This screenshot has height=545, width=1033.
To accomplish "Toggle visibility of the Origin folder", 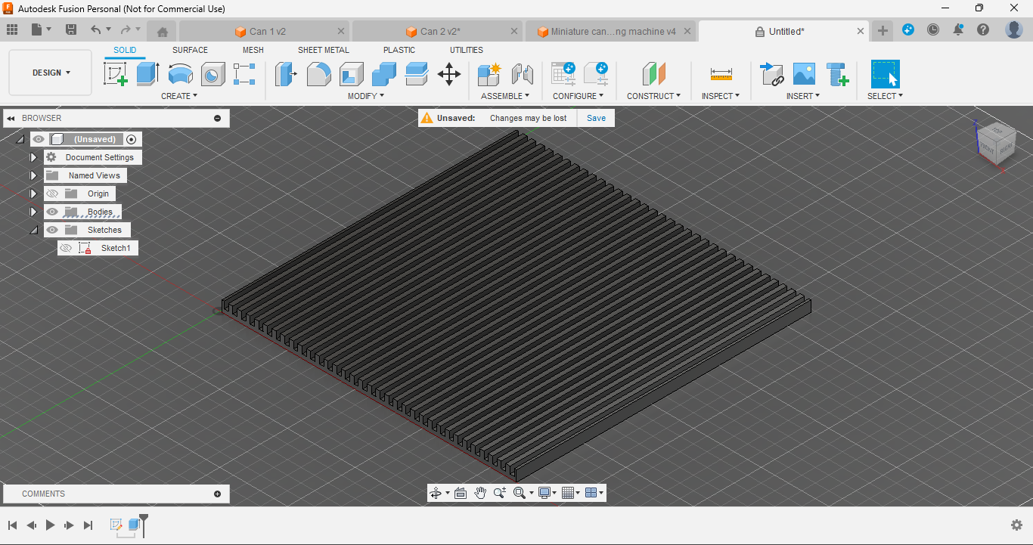I will (x=52, y=194).
